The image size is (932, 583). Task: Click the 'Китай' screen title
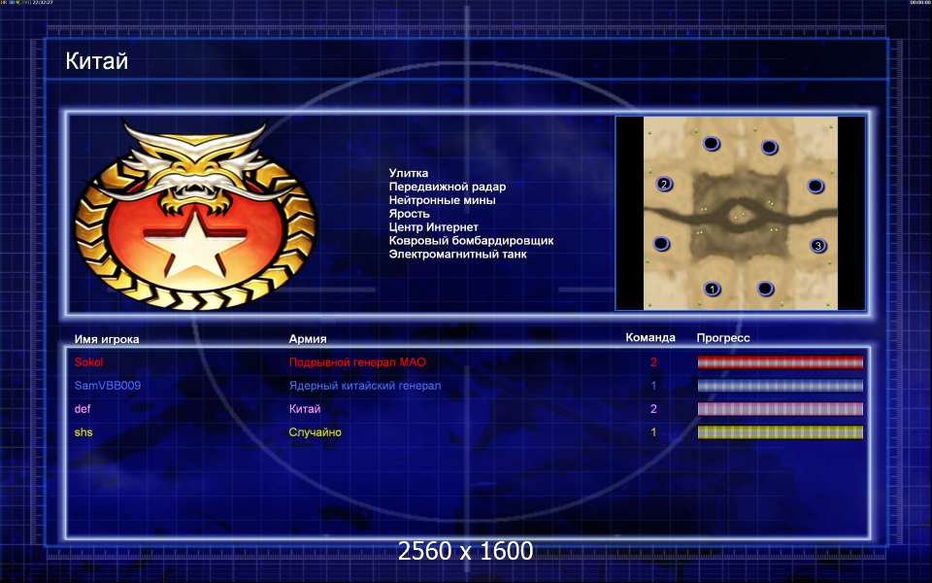point(97,60)
